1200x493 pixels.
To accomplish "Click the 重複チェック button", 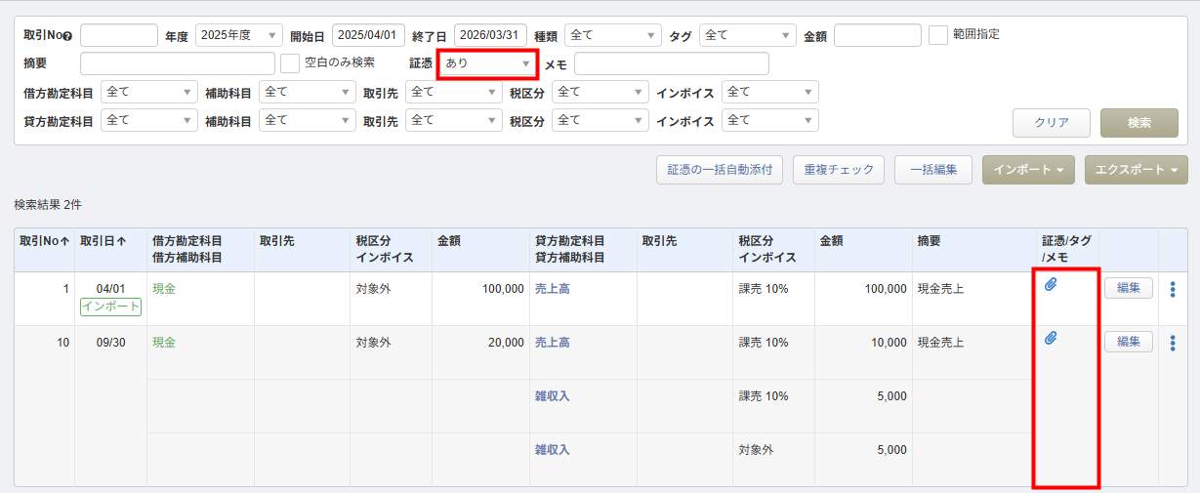I will pyautogui.click(x=839, y=169).
